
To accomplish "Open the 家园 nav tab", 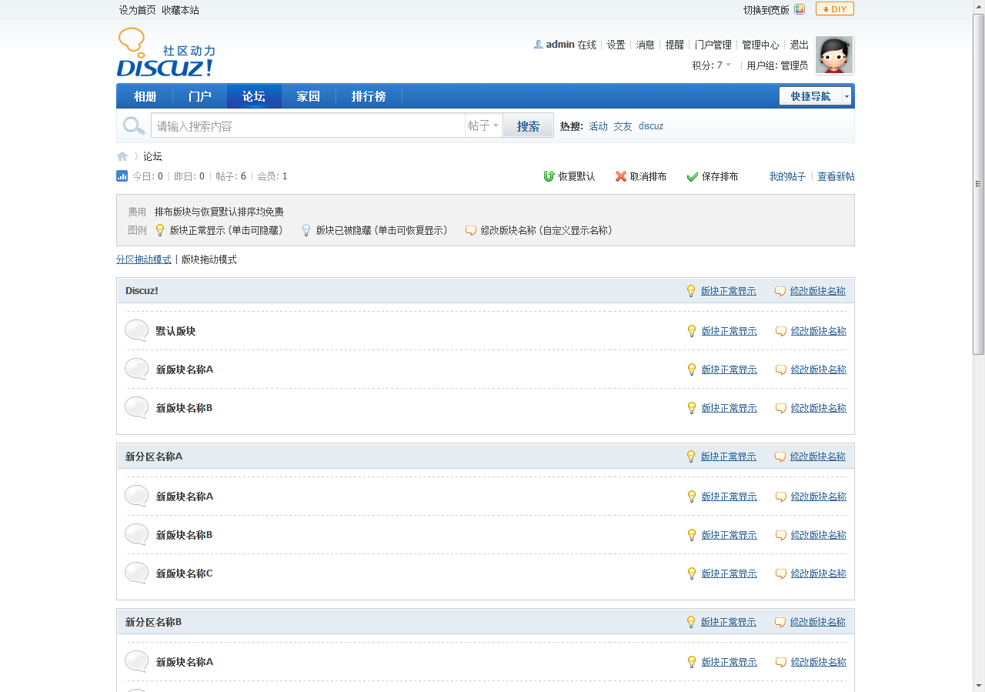I will (x=308, y=96).
